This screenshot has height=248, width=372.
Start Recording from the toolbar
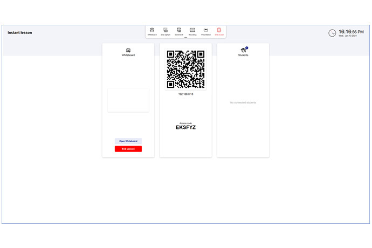[x=192, y=31]
